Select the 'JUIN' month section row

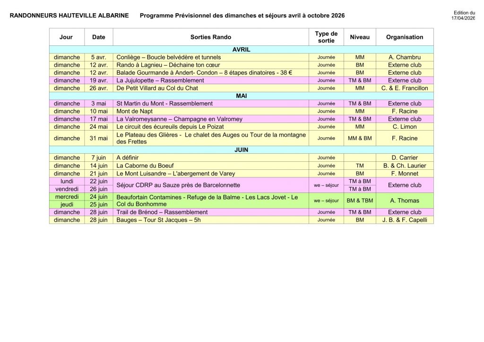point(241,150)
